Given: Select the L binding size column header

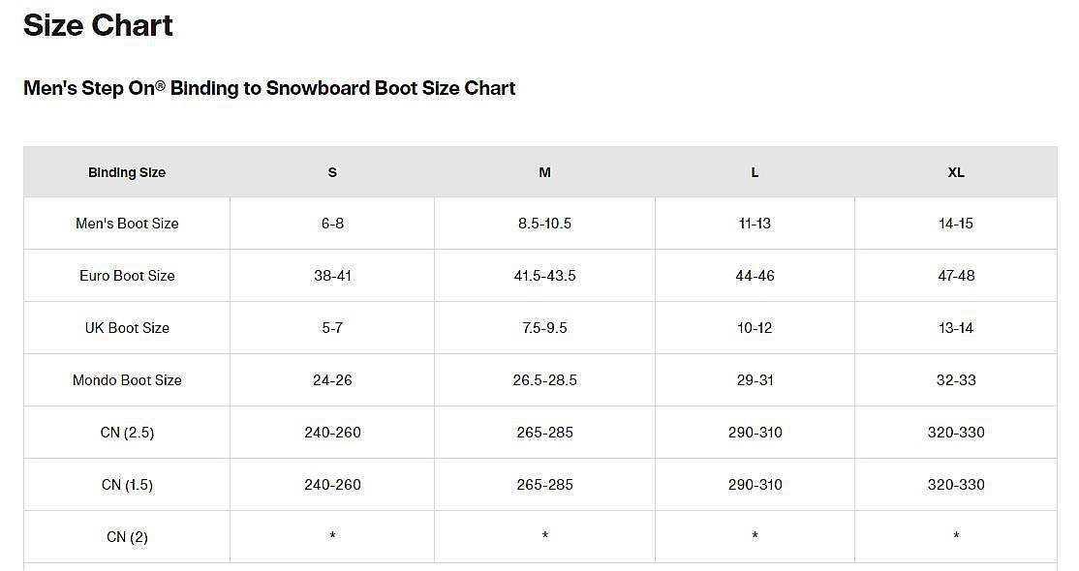Looking at the screenshot, I should (755, 172).
